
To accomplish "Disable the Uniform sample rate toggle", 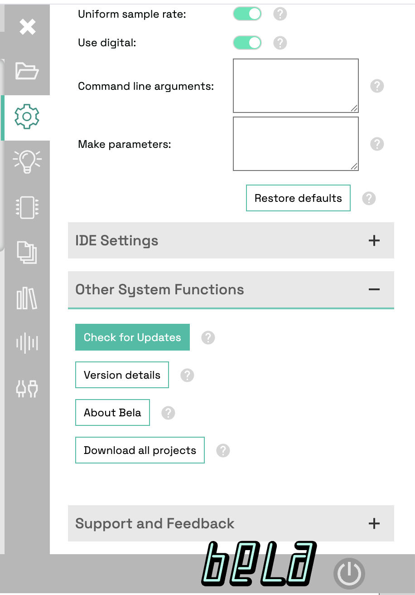I will 247,14.
